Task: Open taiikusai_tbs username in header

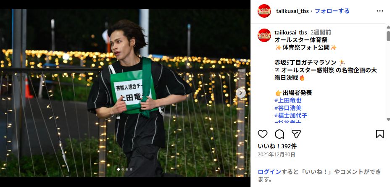Action: pos(292,11)
